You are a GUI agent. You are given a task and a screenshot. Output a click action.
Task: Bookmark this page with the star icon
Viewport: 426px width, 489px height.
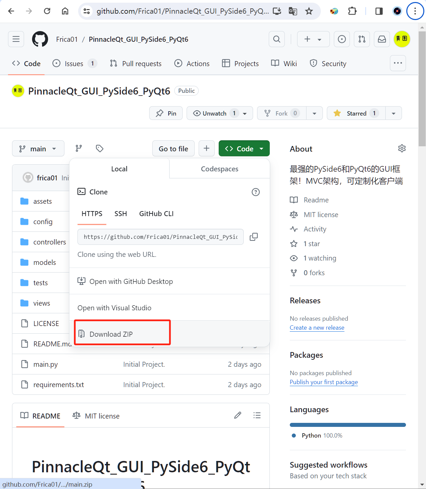[309, 11]
